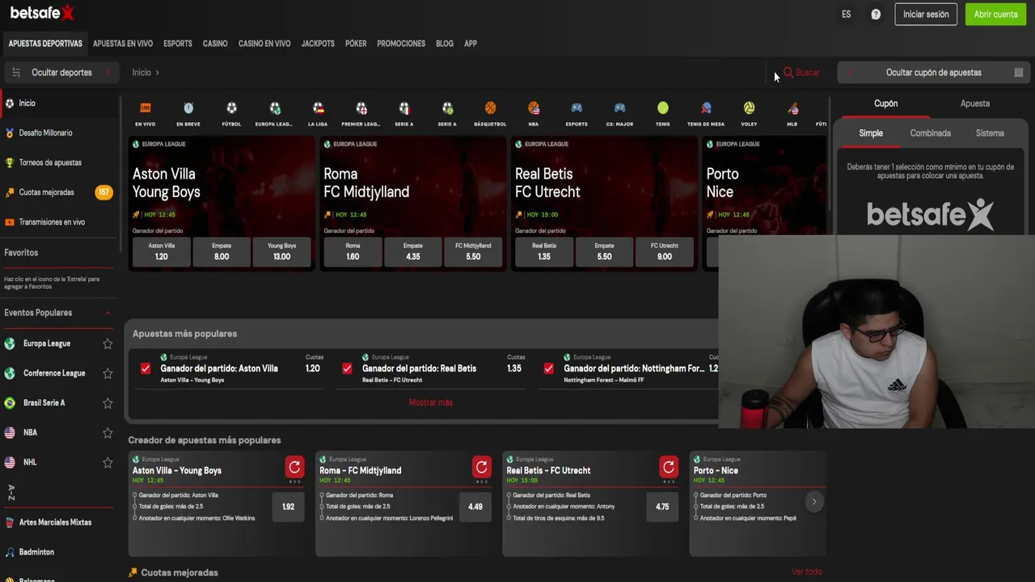The image size is (1035, 582).
Task: Click Iniciar sesión button
Action: click(926, 15)
